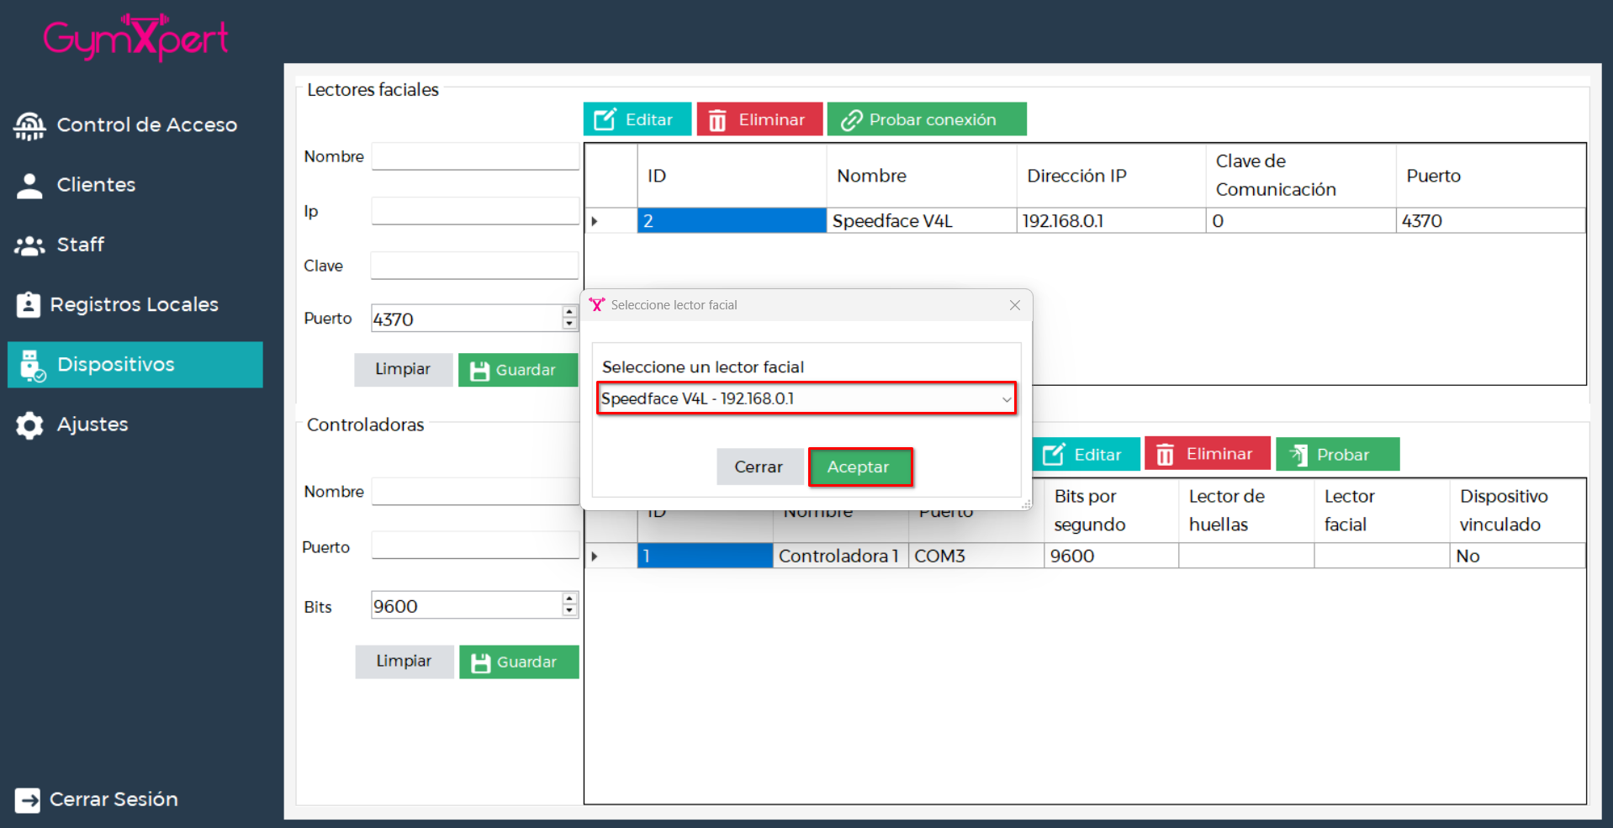The image size is (1613, 828).
Task: Click the Registros Locales badge icon
Action: point(29,304)
